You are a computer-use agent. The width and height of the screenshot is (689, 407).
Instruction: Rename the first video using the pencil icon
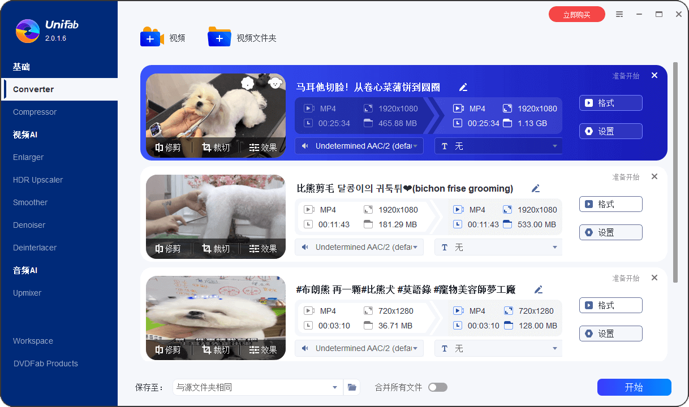tap(463, 88)
